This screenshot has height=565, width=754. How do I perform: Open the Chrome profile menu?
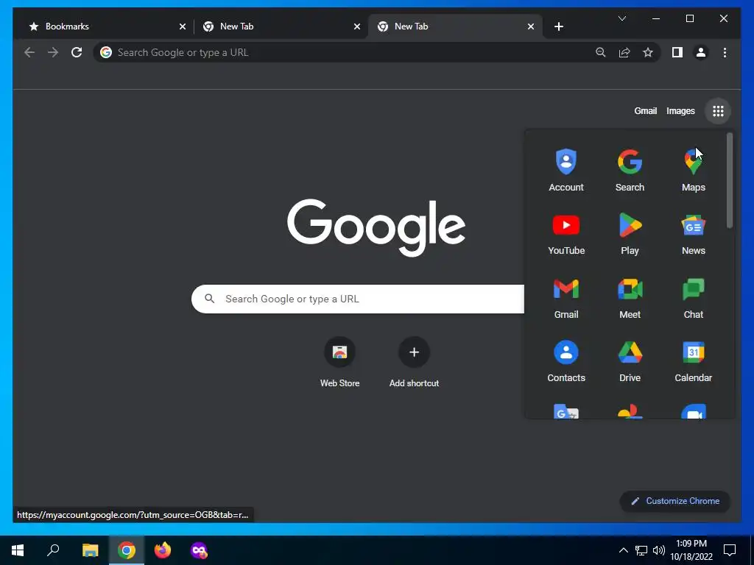click(x=701, y=52)
